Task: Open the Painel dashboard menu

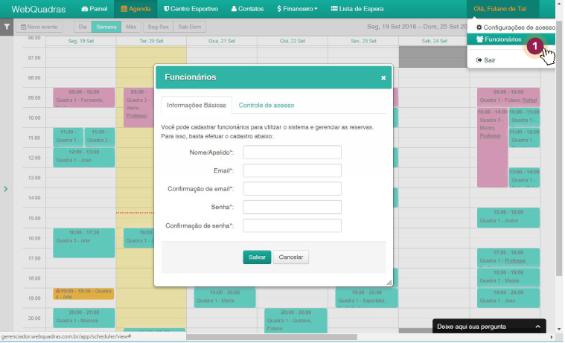Action: point(94,9)
